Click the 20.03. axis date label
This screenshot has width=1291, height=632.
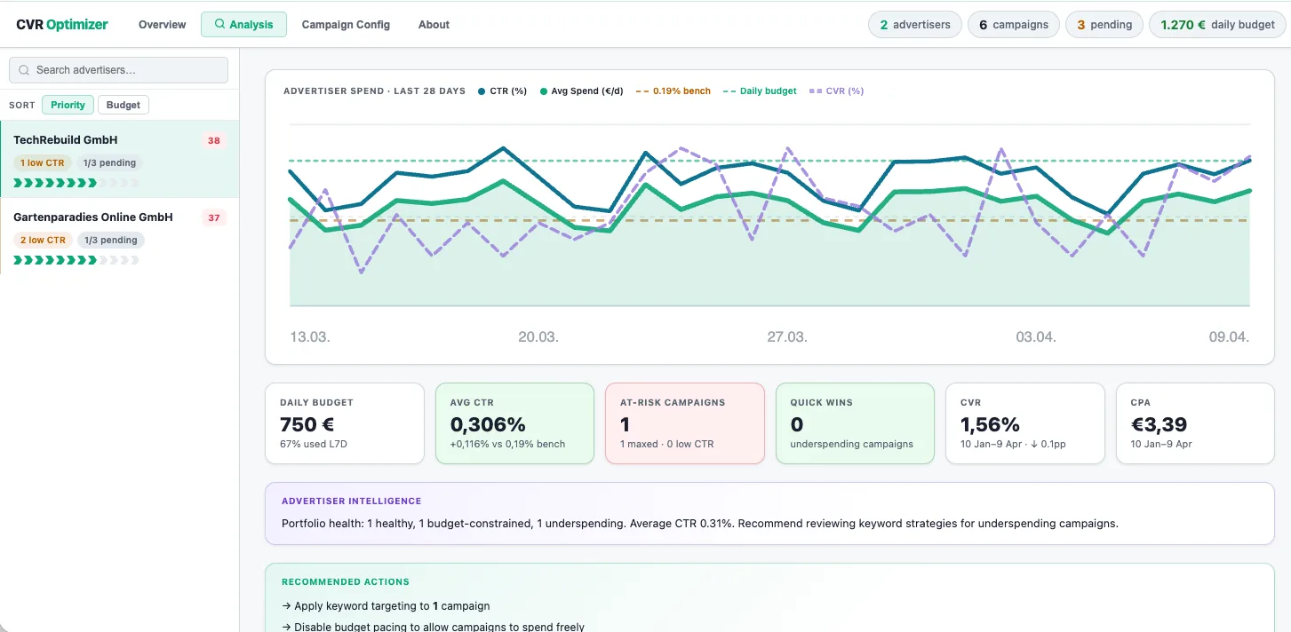point(538,337)
